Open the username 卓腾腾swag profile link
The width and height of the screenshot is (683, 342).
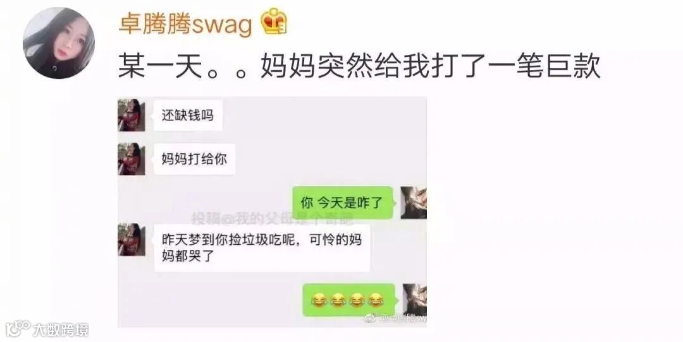coord(185,23)
